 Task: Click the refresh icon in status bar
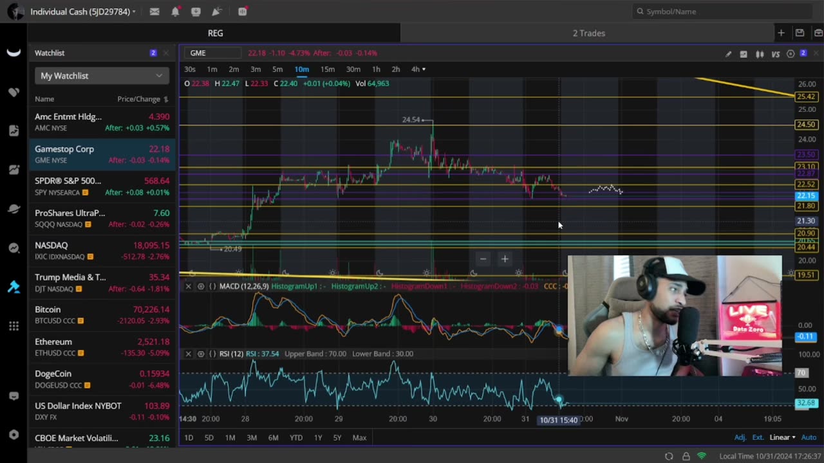coord(669,456)
